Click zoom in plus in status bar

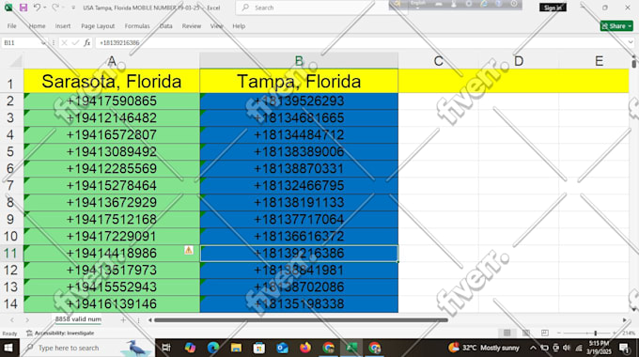tap(615, 333)
